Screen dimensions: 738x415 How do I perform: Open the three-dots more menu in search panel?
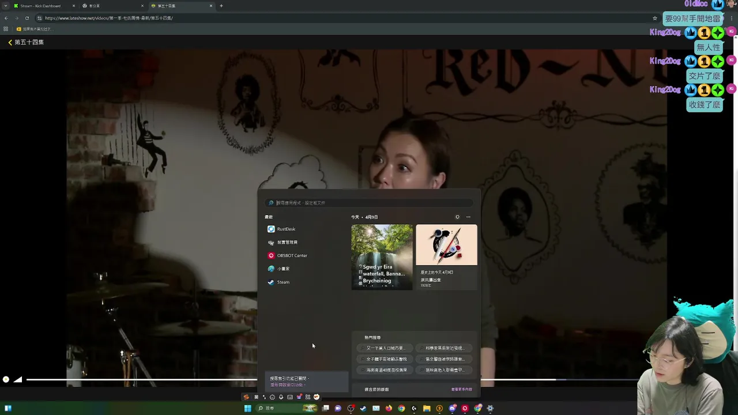click(468, 217)
